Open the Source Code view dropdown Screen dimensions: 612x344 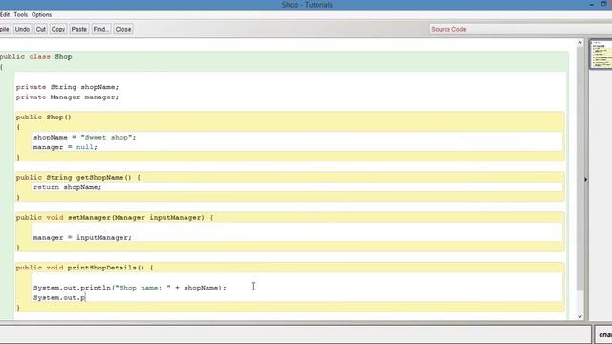(520, 29)
